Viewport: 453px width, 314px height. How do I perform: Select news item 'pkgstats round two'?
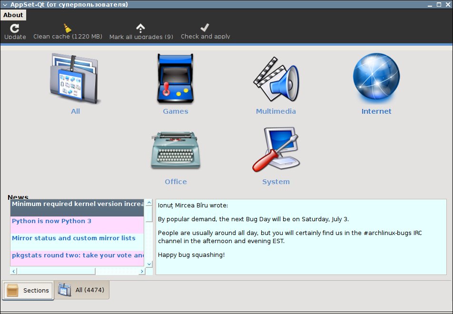click(77, 258)
